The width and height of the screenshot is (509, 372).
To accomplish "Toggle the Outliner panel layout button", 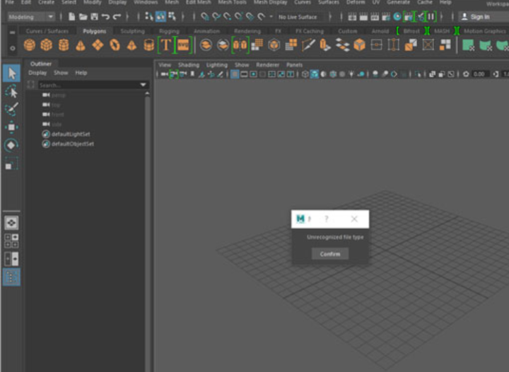I will tap(11, 277).
